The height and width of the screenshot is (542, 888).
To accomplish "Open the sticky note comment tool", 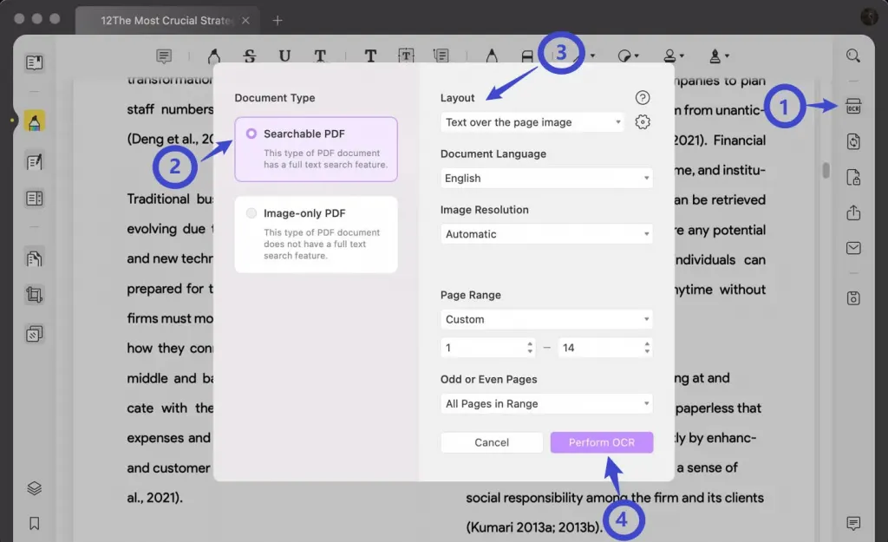I will pyautogui.click(x=163, y=56).
